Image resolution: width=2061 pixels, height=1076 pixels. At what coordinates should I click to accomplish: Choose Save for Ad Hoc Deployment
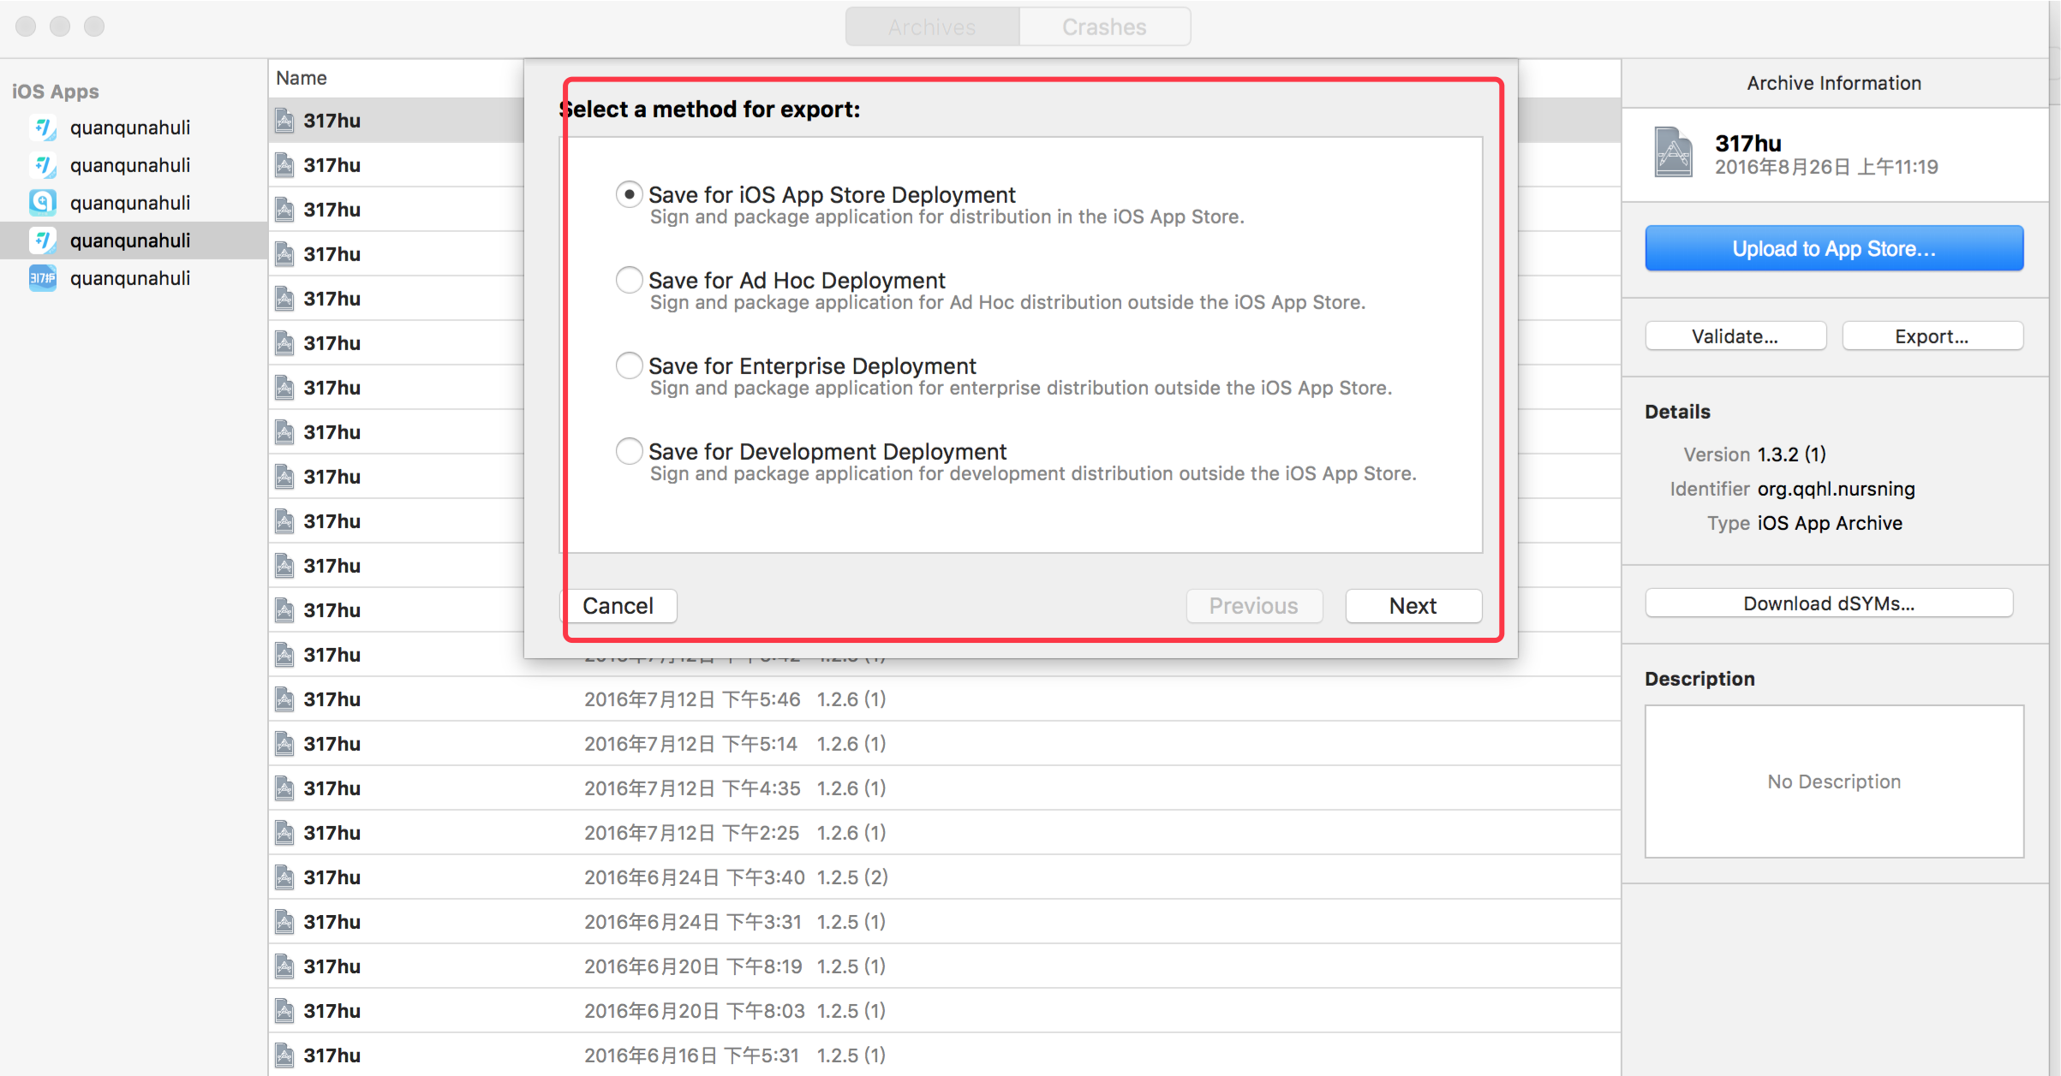630,280
